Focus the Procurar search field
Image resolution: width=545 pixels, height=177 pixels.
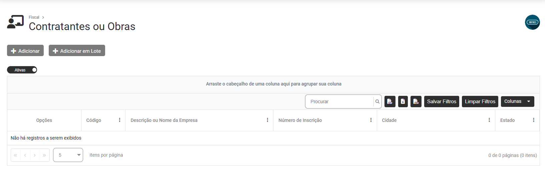point(339,102)
